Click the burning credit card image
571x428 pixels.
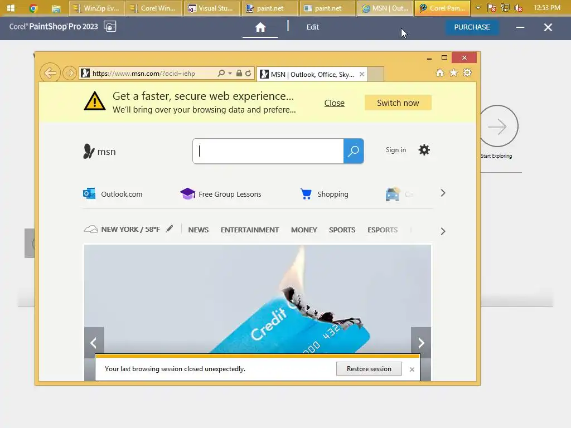[258, 299]
